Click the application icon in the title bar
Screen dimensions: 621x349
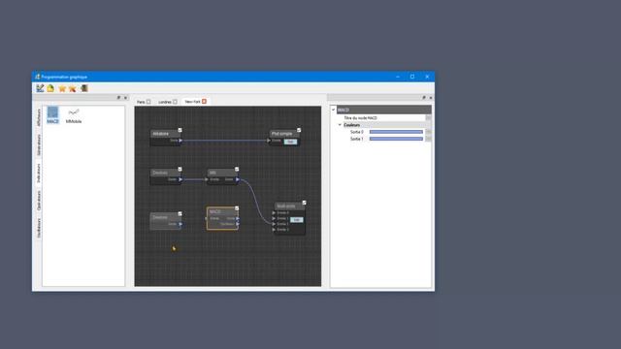click(x=37, y=77)
